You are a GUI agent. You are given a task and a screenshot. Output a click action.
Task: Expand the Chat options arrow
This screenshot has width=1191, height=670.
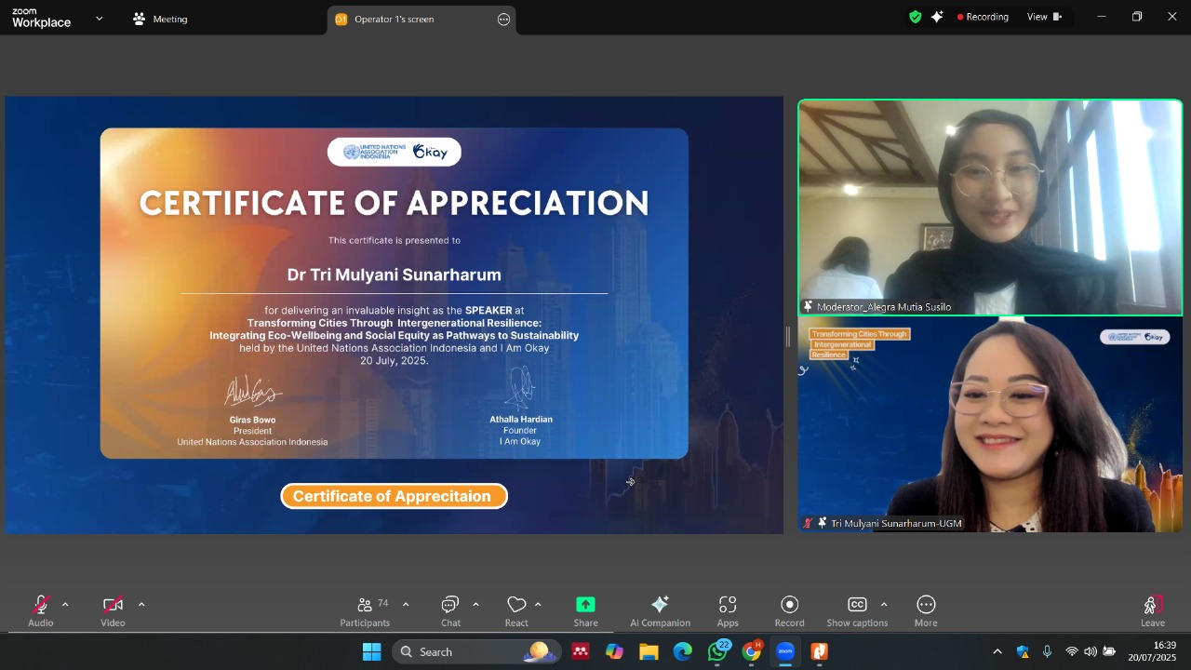point(475,605)
